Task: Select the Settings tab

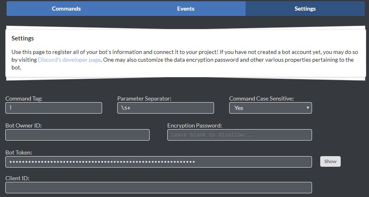Action: tap(305, 9)
